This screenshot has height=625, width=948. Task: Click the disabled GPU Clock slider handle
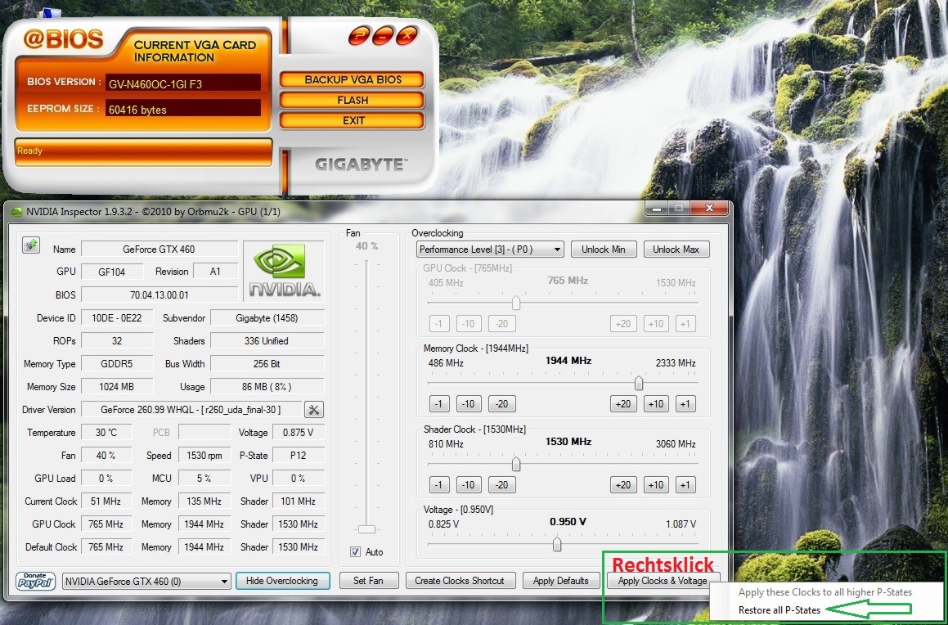(516, 303)
